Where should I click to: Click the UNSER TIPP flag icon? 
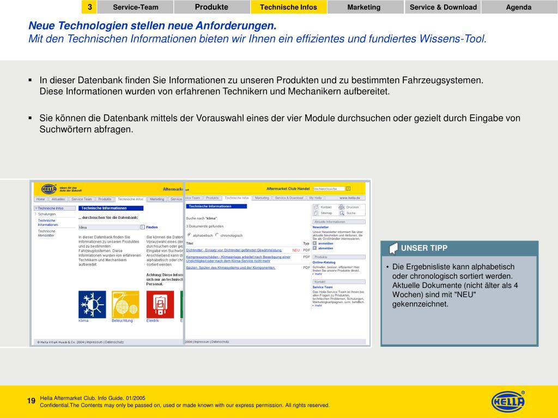pyautogui.click(x=393, y=248)
